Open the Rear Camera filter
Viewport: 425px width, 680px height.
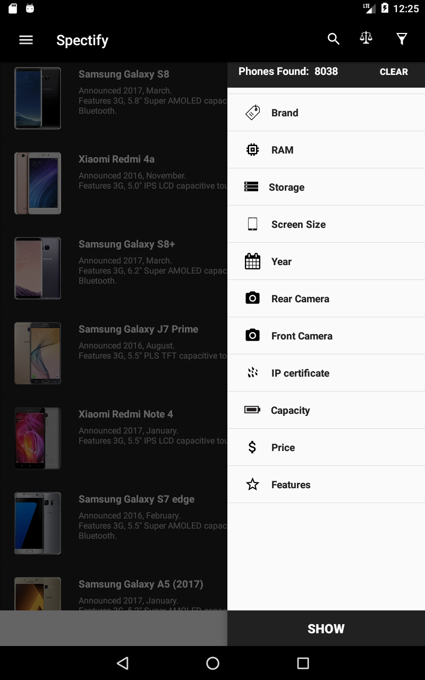(326, 299)
